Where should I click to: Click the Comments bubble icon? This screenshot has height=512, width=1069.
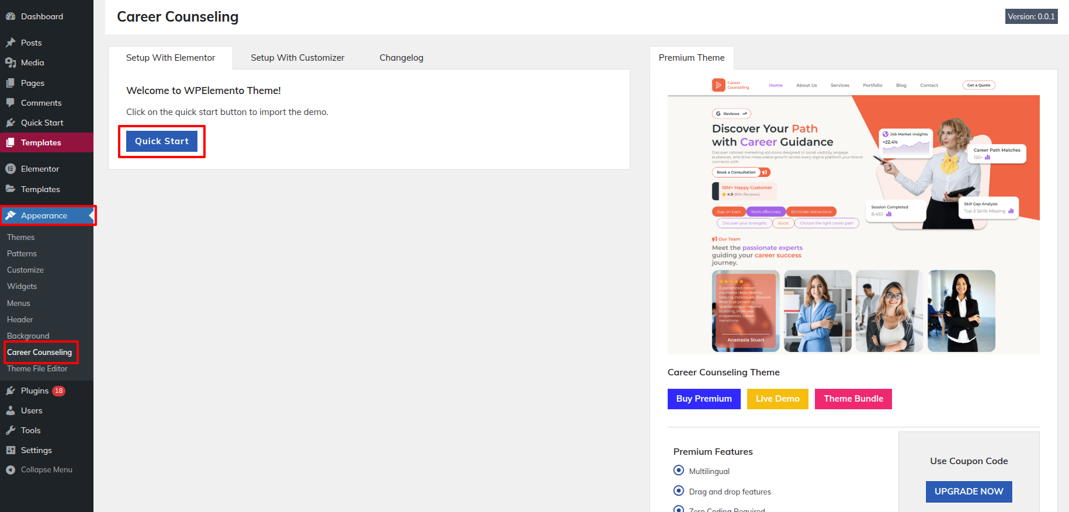(x=11, y=103)
